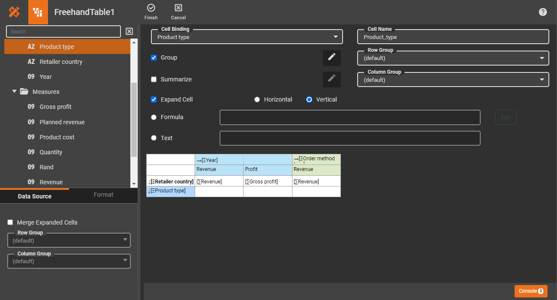Viewport: 557px width, 300px height.
Task: Open the top-right Row Group dropdown
Action: [453, 58]
